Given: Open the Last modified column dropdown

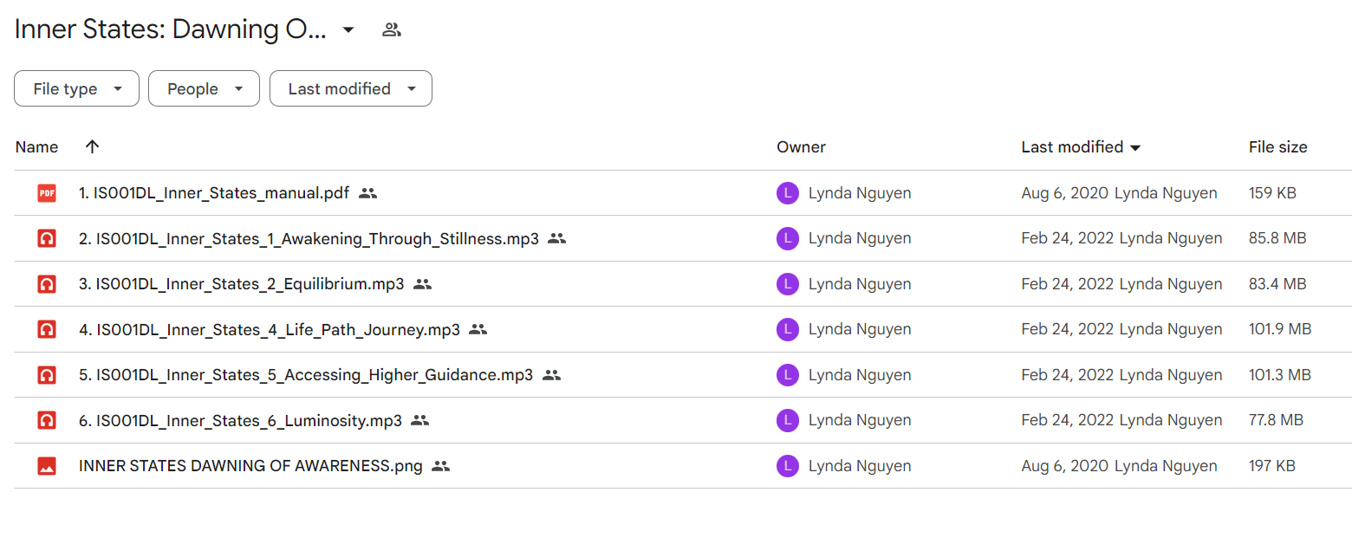Looking at the screenshot, I should [x=1135, y=148].
